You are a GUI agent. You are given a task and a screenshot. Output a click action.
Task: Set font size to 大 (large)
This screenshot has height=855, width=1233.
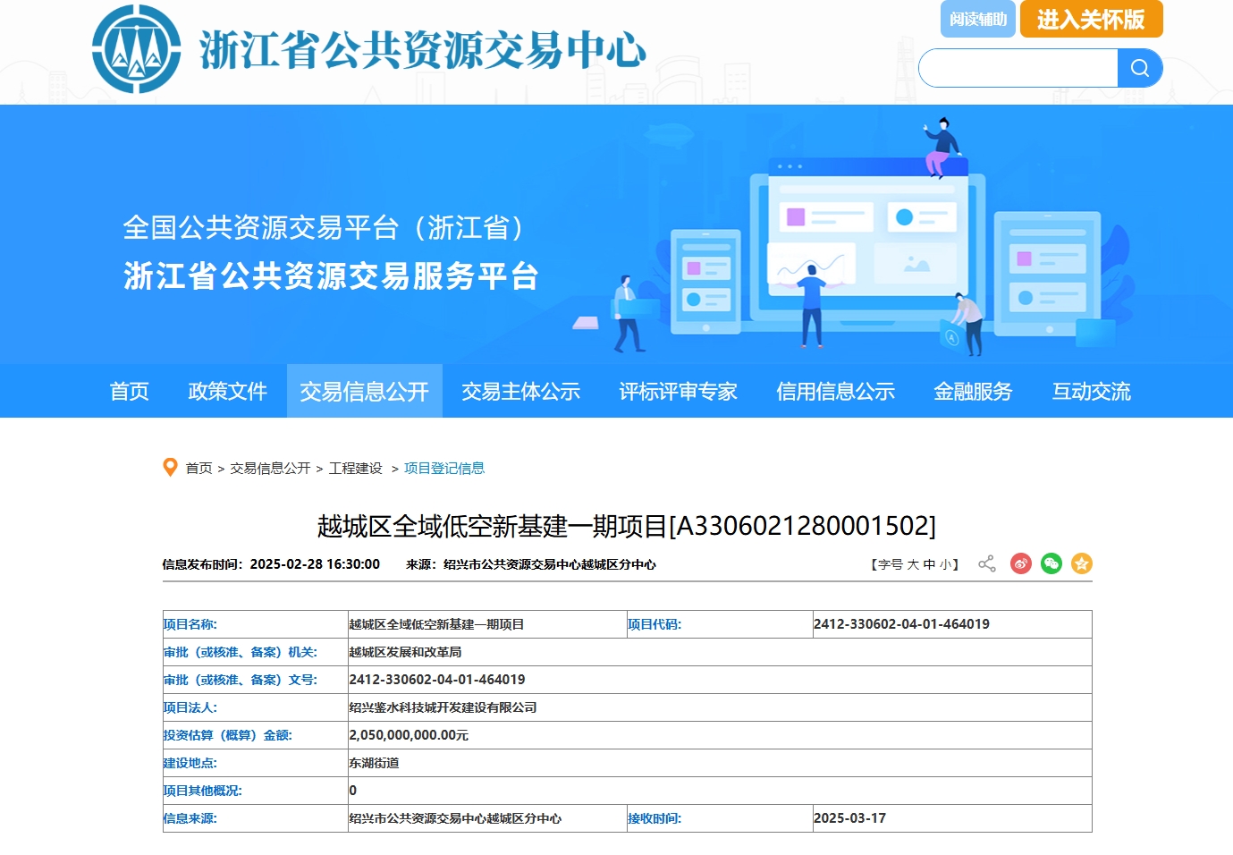(x=913, y=564)
